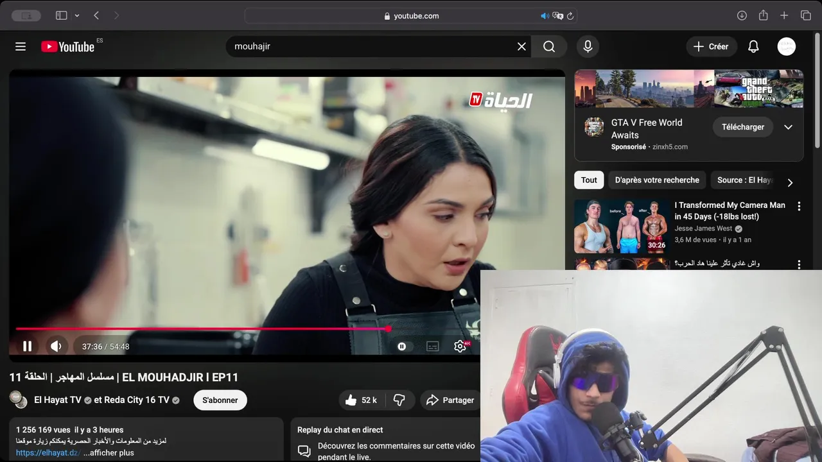The image size is (822, 462).
Task: Start voice search with microphone icon
Action: tap(588, 46)
